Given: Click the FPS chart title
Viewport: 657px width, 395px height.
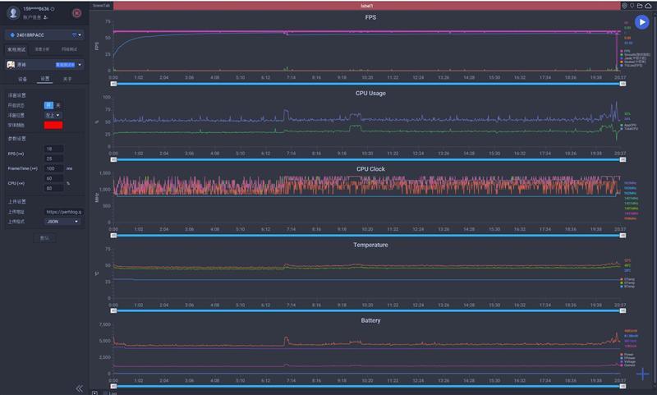Looking at the screenshot, I should coord(370,17).
